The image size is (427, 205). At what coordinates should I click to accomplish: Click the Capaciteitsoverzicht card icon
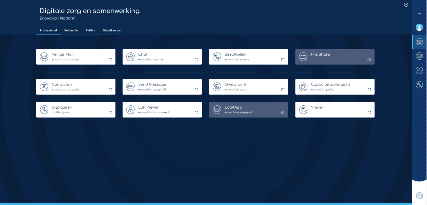(x=303, y=87)
